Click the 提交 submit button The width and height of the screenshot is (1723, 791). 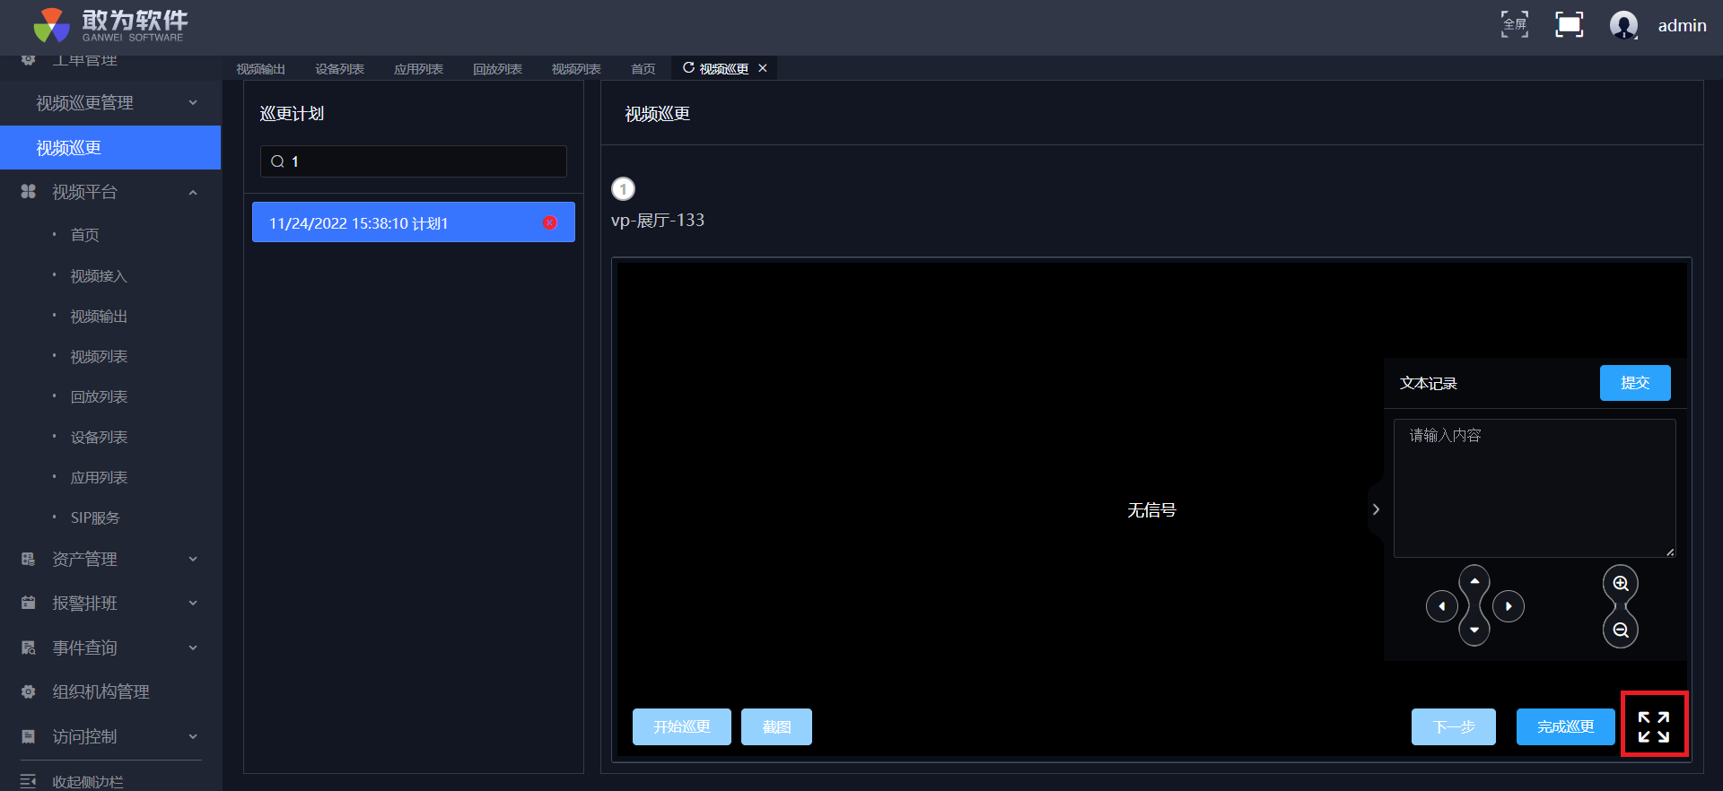1634,383
